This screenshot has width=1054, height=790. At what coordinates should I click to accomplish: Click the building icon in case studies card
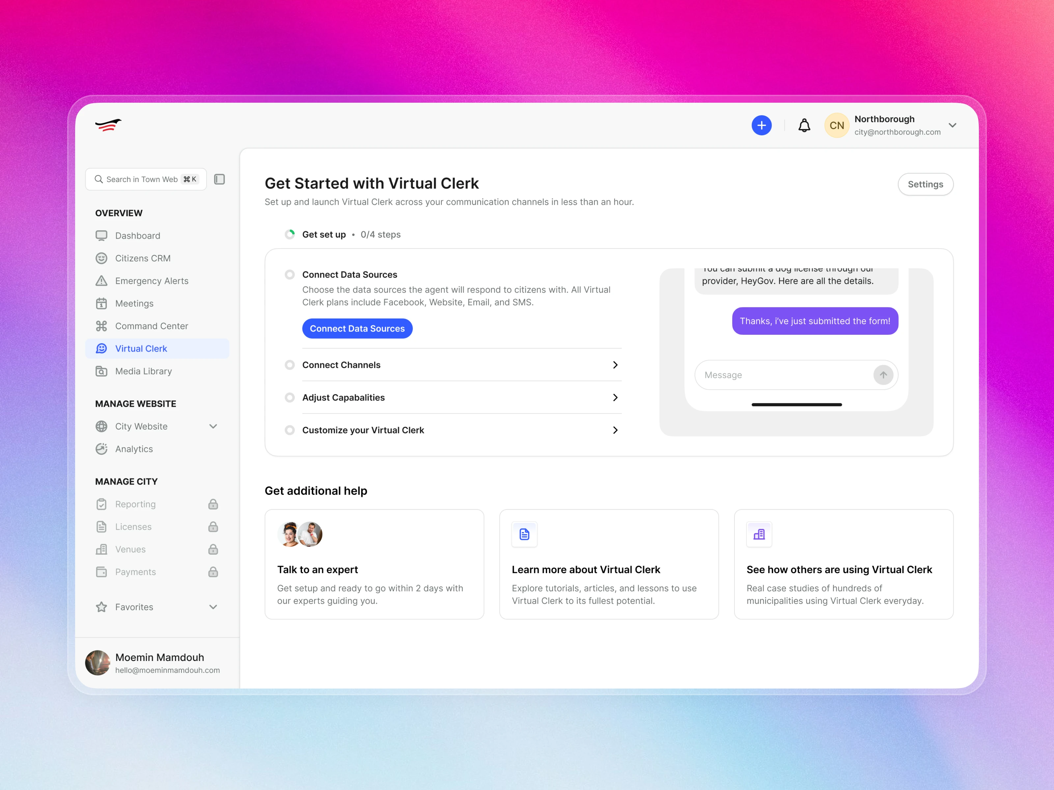pyautogui.click(x=759, y=534)
